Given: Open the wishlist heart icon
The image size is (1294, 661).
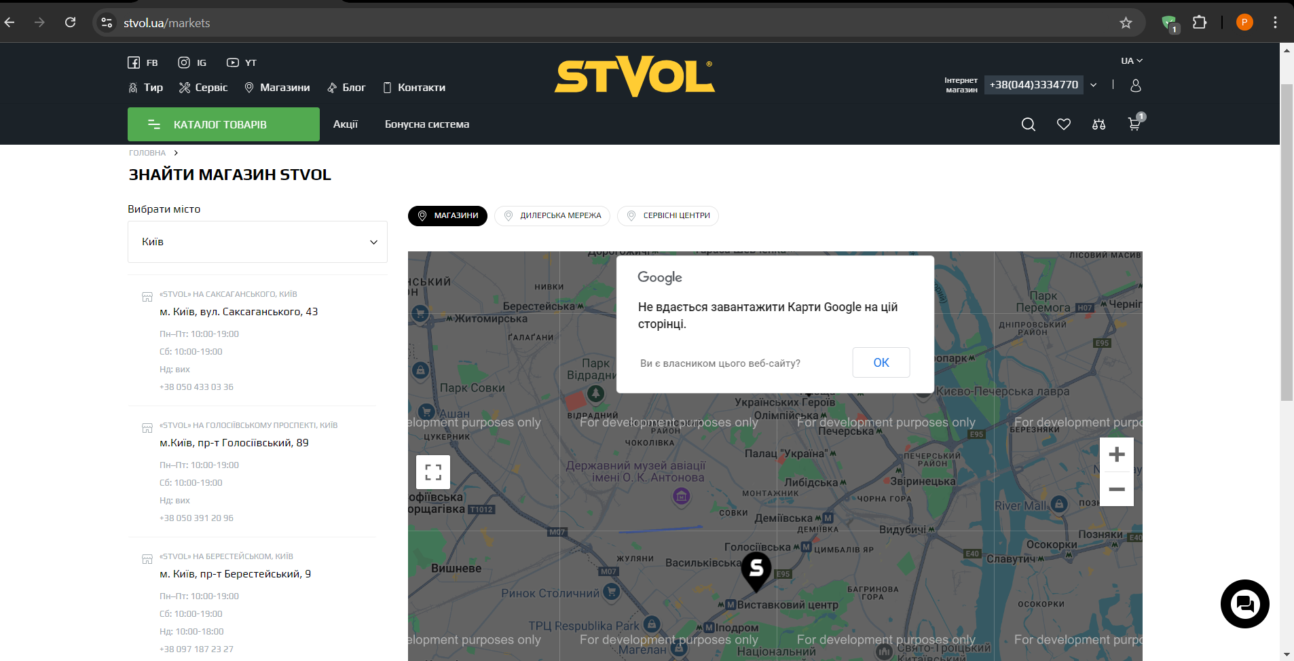Looking at the screenshot, I should point(1064,124).
